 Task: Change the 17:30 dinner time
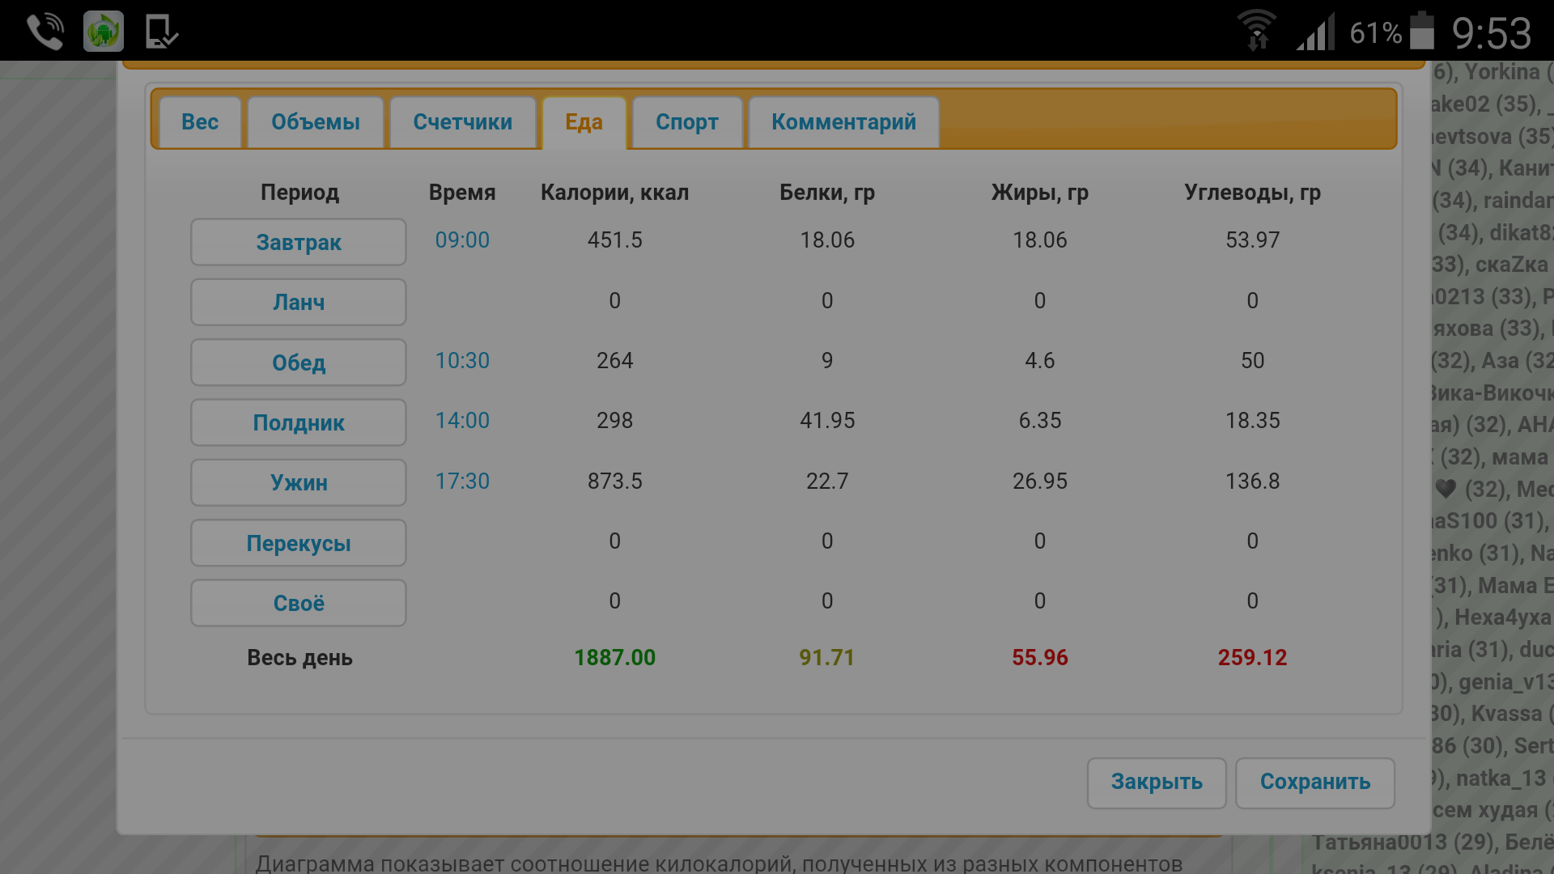462,482
